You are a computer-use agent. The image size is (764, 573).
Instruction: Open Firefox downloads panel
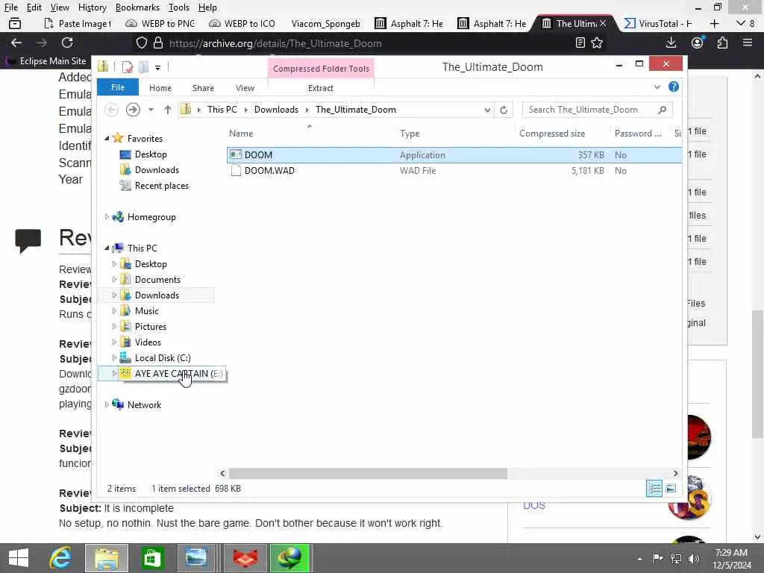click(671, 43)
